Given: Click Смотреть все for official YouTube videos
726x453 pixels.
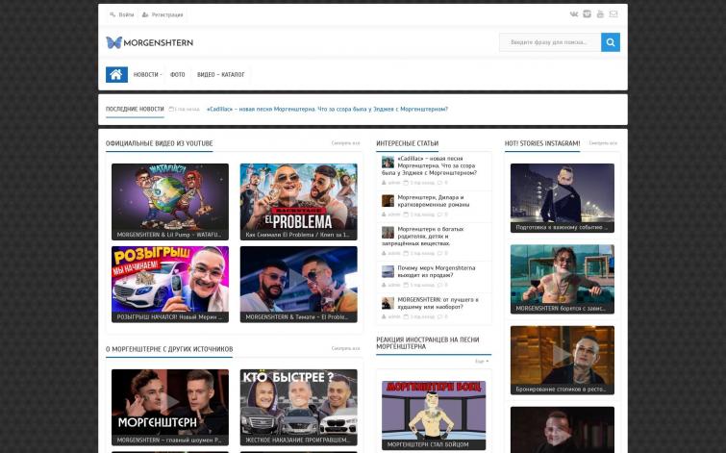Looking at the screenshot, I should pos(345,143).
